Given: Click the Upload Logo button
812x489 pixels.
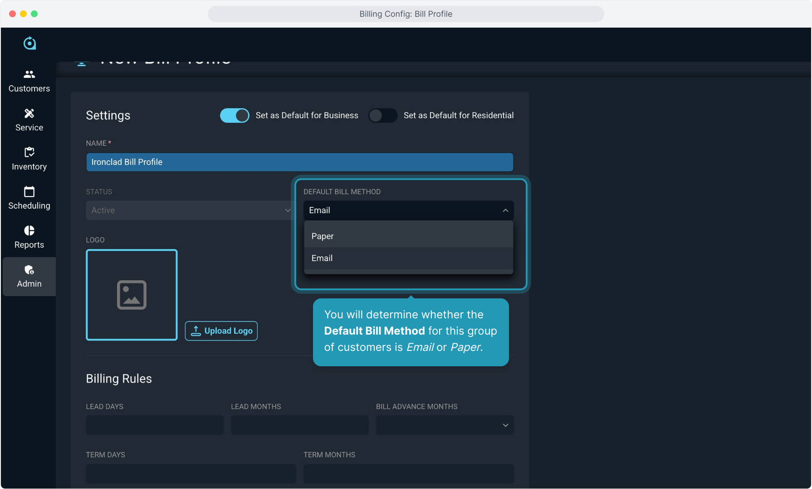Looking at the screenshot, I should click(221, 331).
